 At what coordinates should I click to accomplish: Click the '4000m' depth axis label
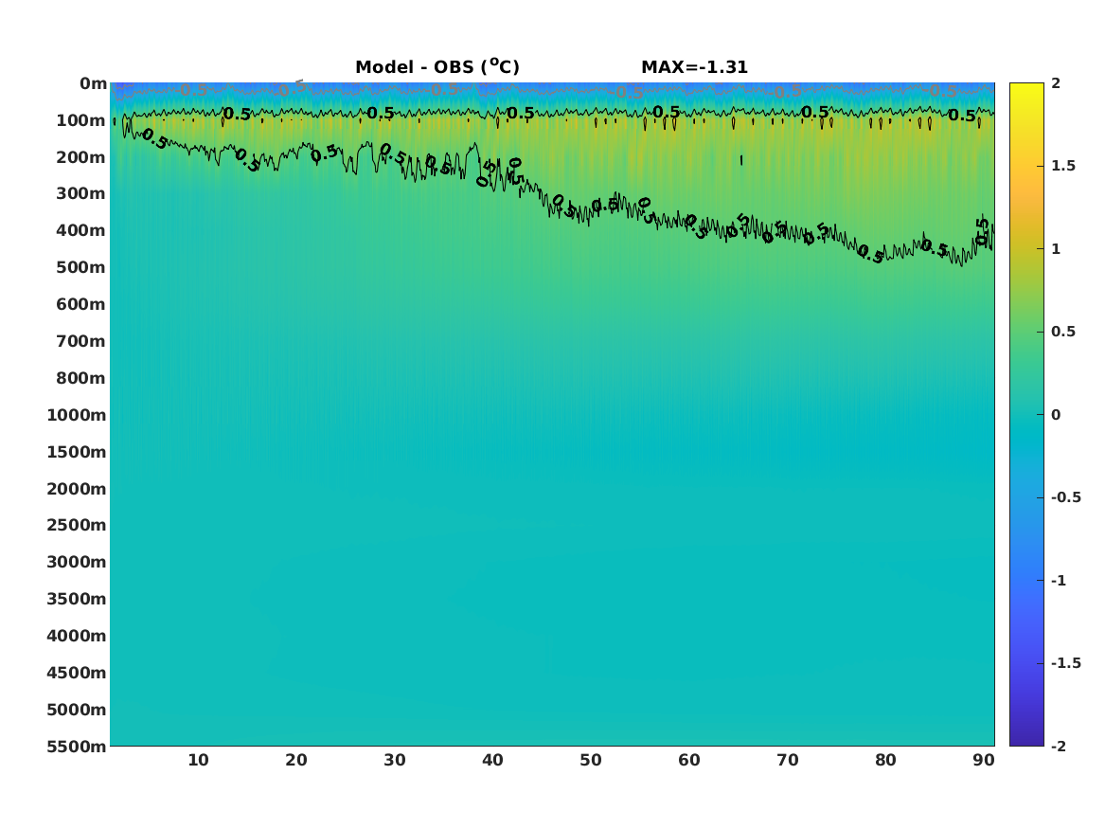pyautogui.click(x=77, y=636)
